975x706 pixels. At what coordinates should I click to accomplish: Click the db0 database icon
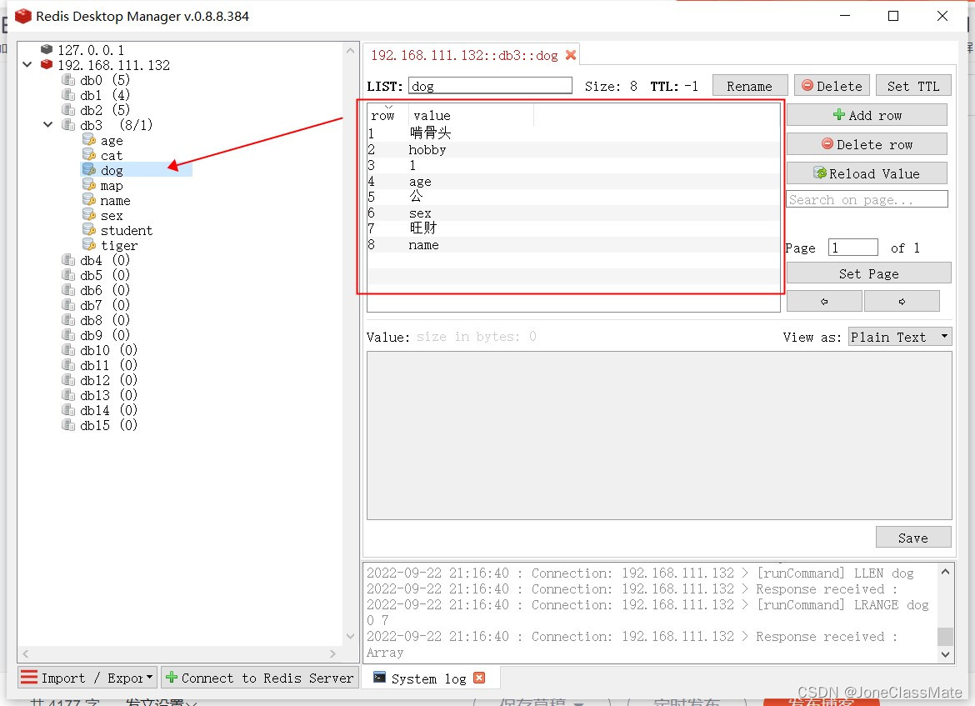click(68, 80)
